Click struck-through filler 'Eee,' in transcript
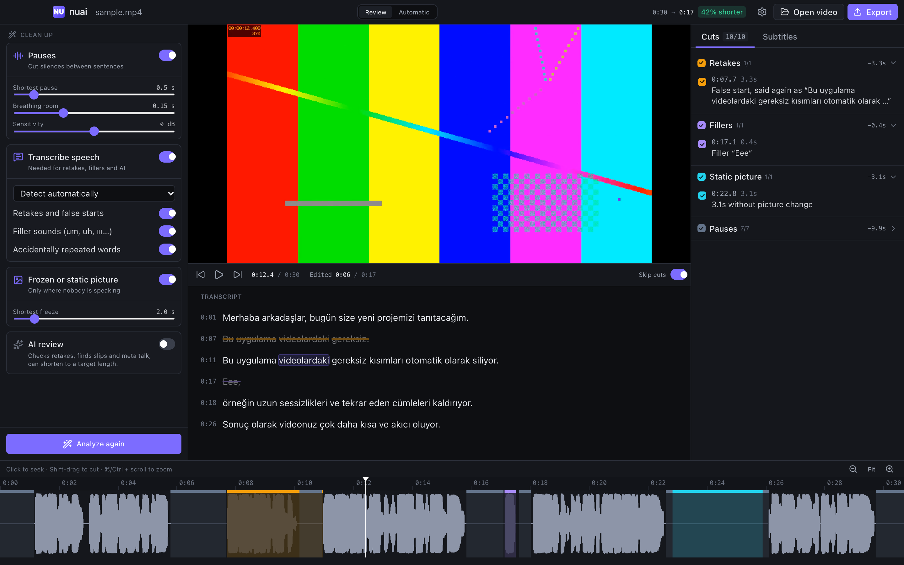 click(231, 381)
